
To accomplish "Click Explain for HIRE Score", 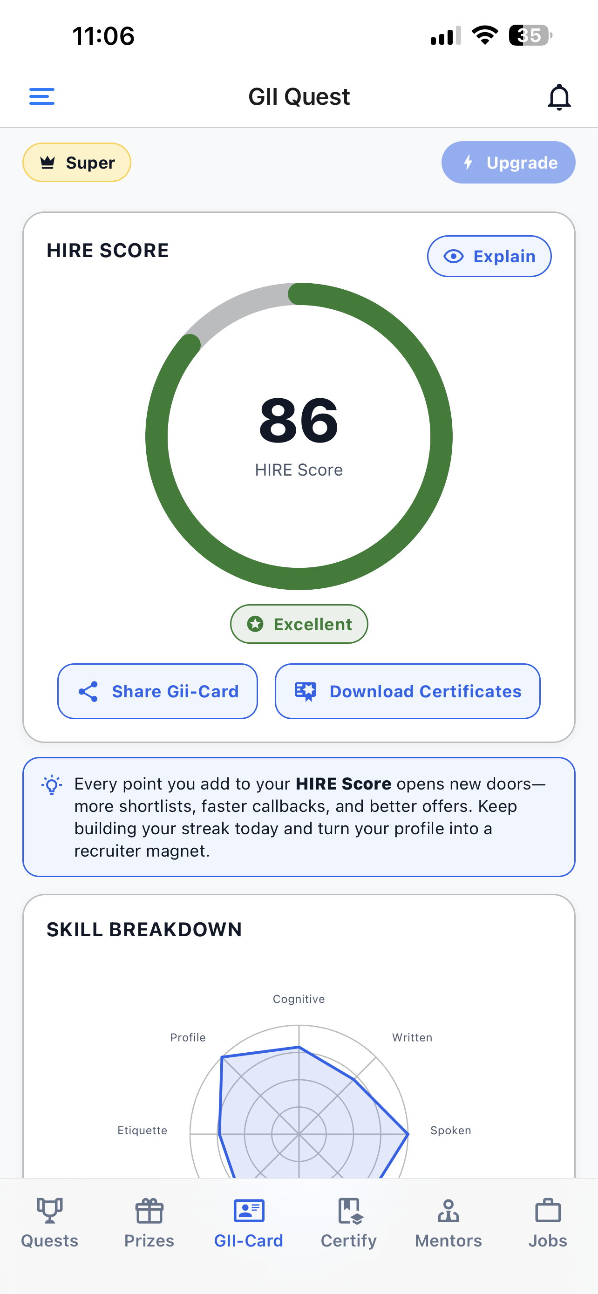I will coord(489,256).
